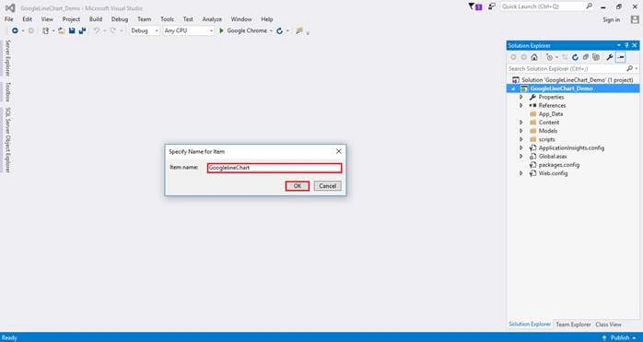Click the Solution Explorer Home icon
Screen dimensions: 643x342
pos(534,57)
